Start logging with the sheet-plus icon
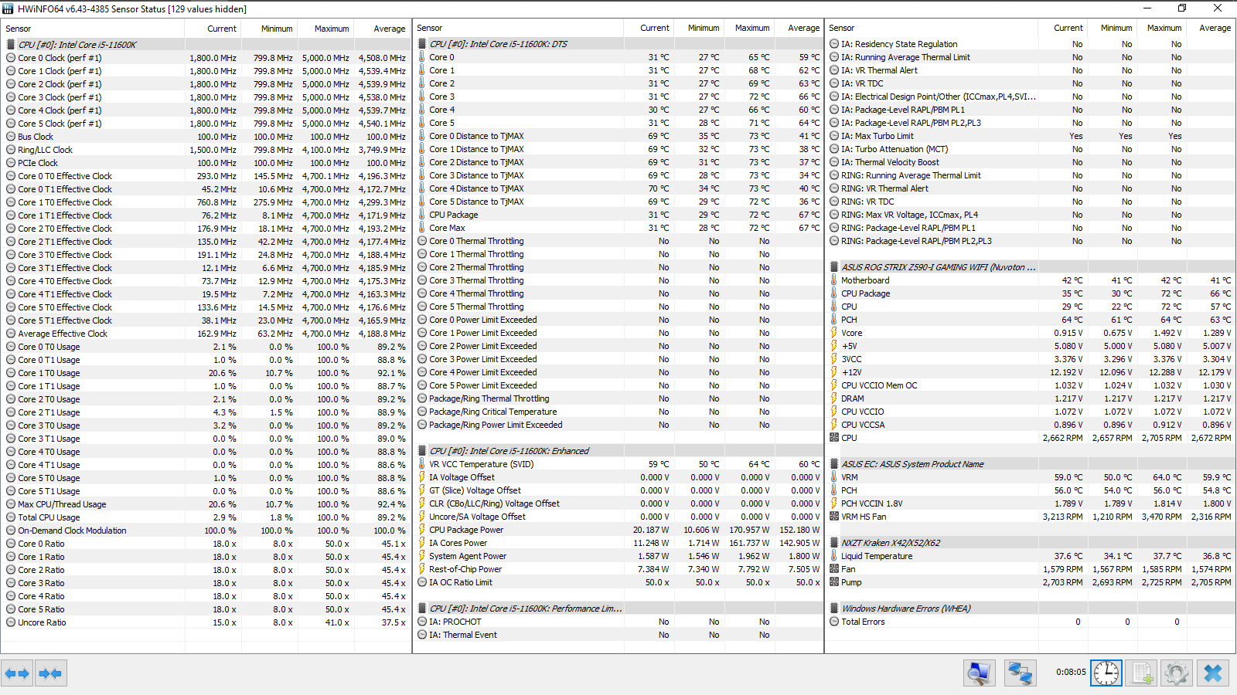 pyautogui.click(x=1142, y=673)
